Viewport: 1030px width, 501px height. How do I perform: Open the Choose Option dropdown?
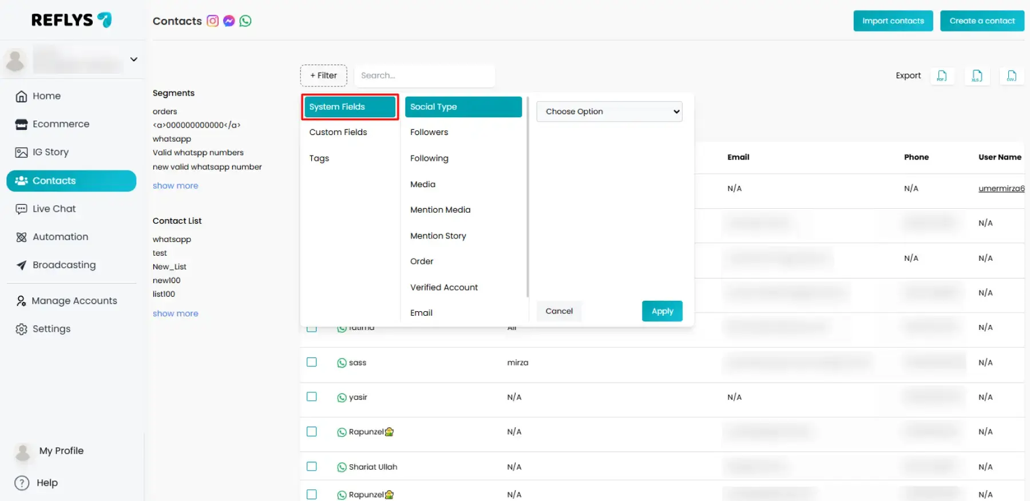(x=609, y=112)
